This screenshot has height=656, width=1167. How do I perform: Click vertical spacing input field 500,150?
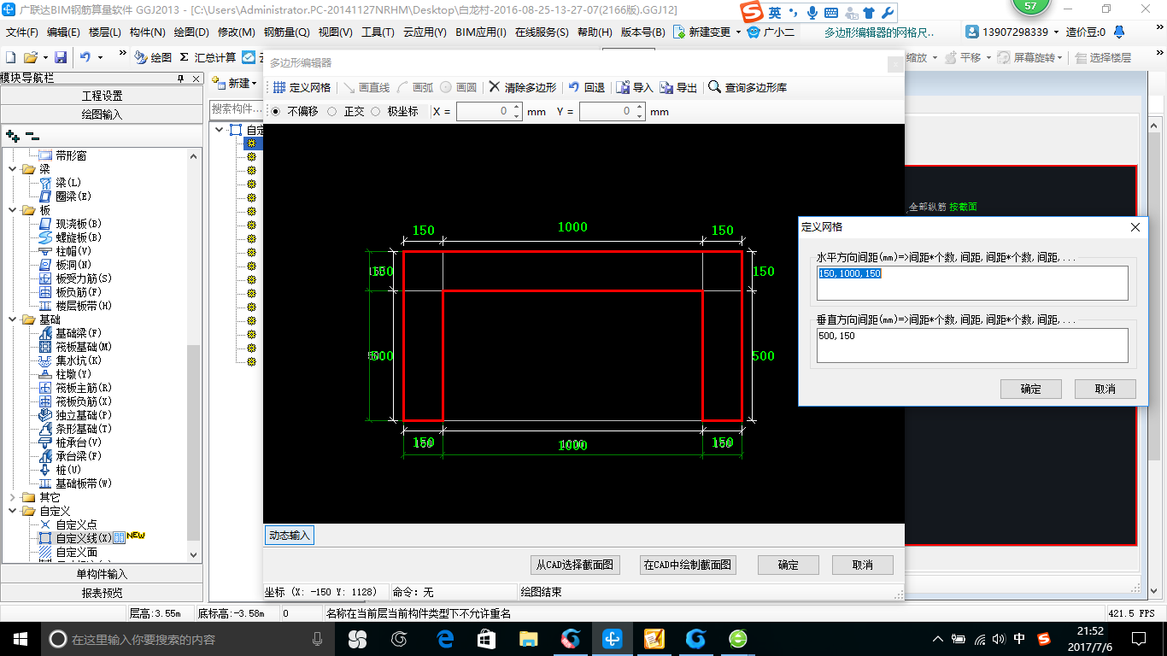[x=972, y=345]
